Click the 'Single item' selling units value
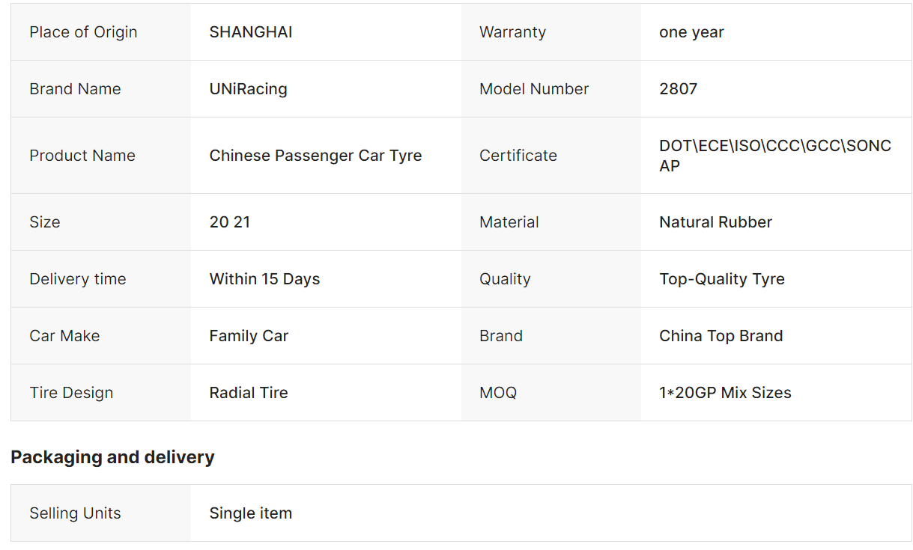 [250, 513]
